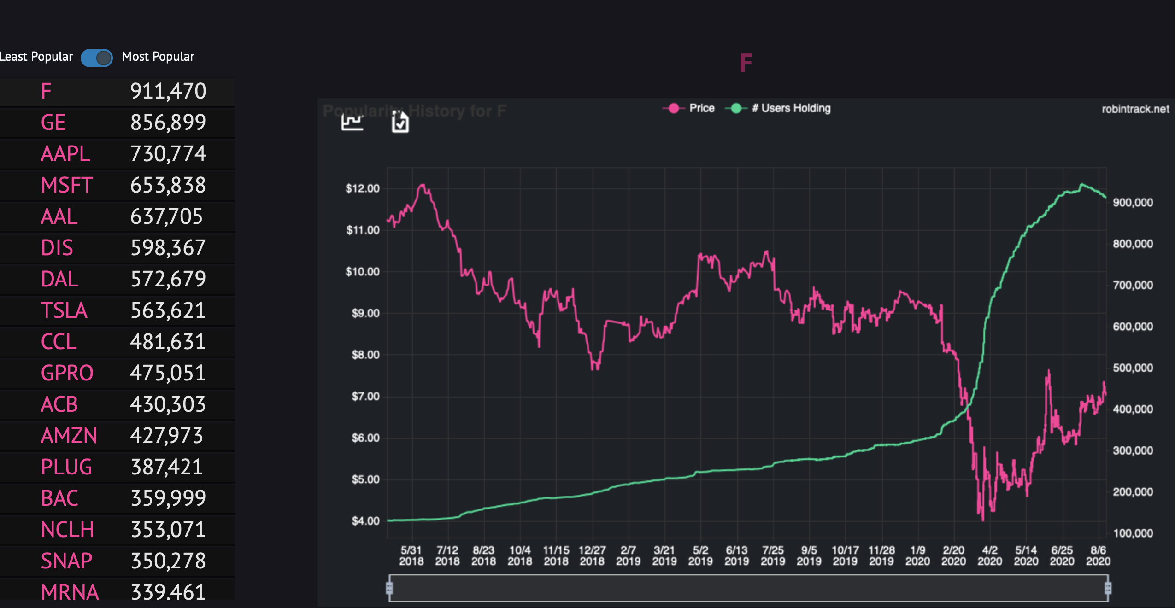Click the 8/6 2020 date label
This screenshot has width=1175, height=608.
pos(1098,555)
